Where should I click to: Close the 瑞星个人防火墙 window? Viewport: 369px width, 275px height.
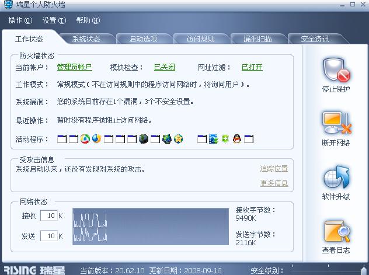coord(363,4)
